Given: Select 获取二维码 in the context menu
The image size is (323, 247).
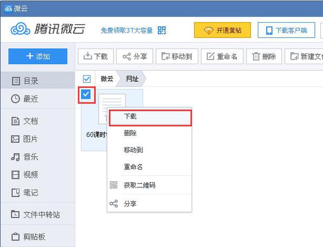Looking at the screenshot, I should tap(139, 185).
